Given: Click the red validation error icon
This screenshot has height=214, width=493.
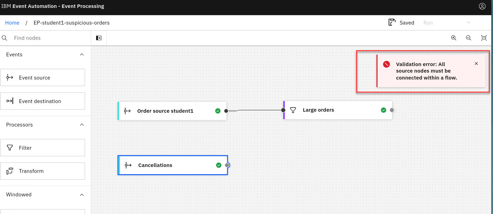Looking at the screenshot, I should point(386,64).
